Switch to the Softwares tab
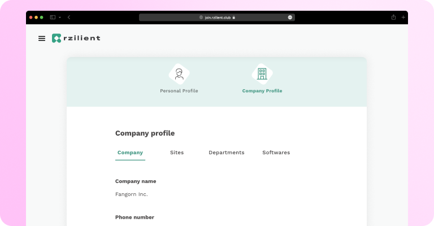This screenshot has height=226, width=434. 276,153
